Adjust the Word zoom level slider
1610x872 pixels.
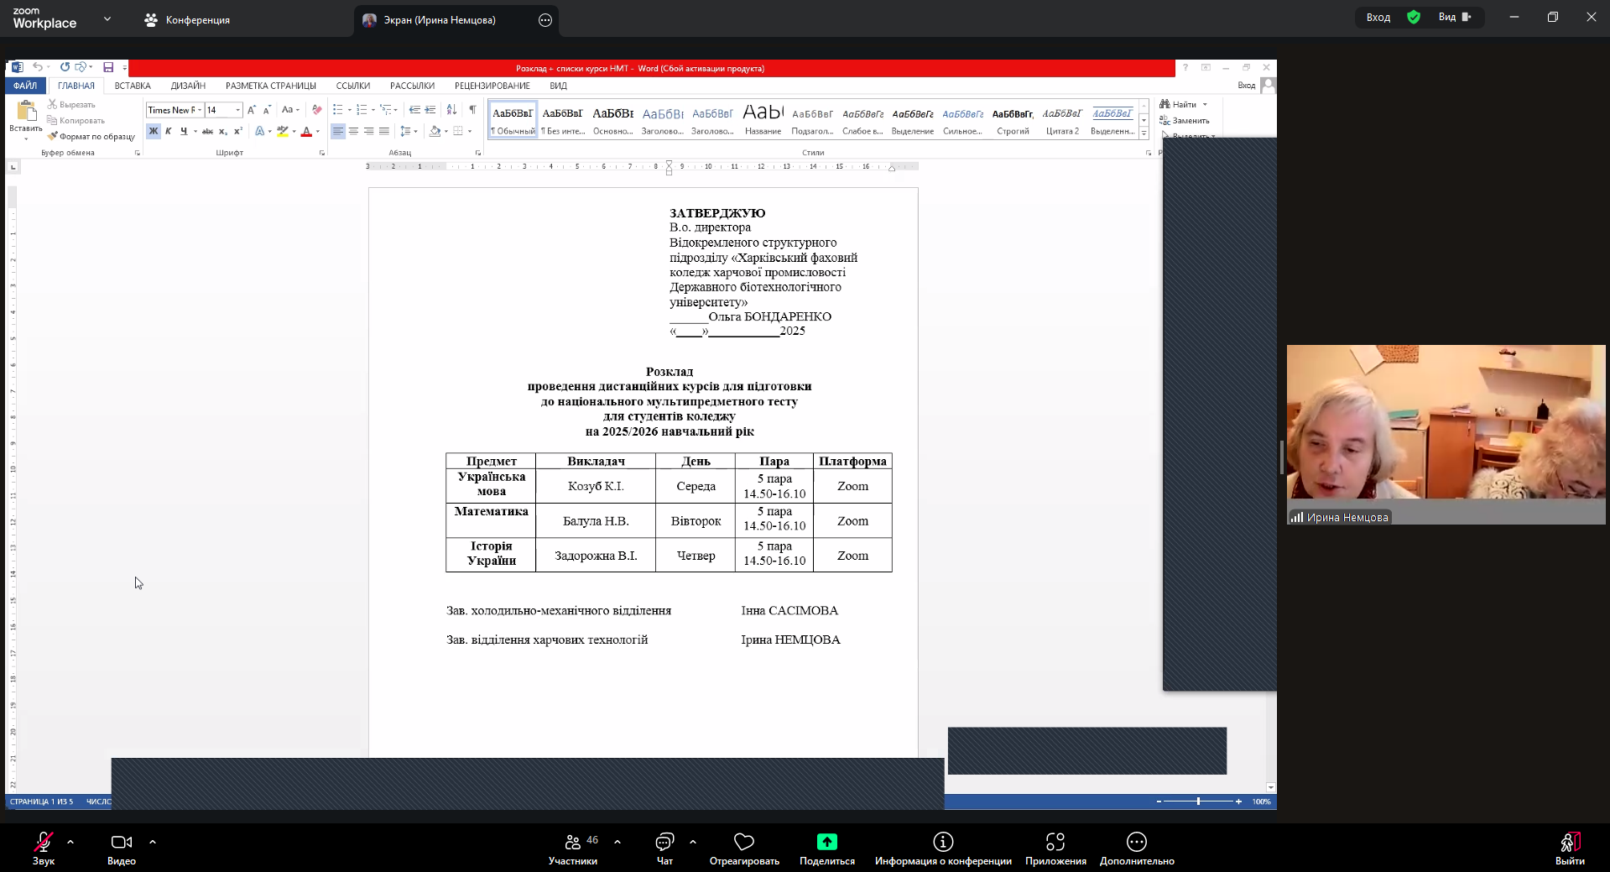pyautogui.click(x=1198, y=802)
